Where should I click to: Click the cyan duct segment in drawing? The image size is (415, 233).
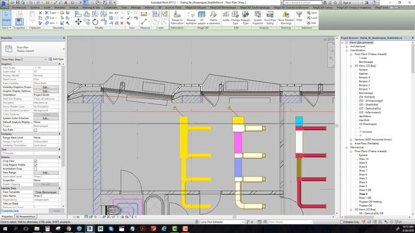coord(299,121)
